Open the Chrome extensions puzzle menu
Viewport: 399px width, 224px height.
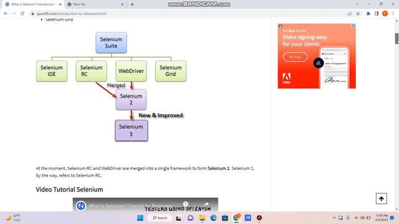pos(368,14)
